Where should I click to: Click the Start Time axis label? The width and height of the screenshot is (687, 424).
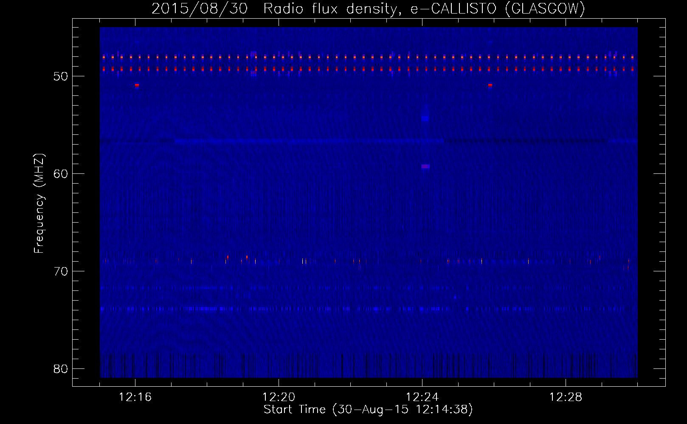(x=368, y=410)
